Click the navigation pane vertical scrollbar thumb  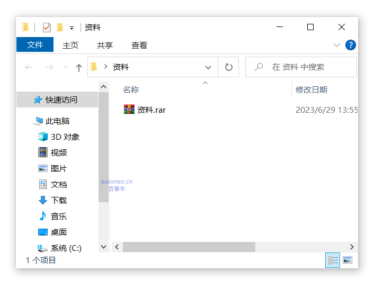[x=103, y=147]
